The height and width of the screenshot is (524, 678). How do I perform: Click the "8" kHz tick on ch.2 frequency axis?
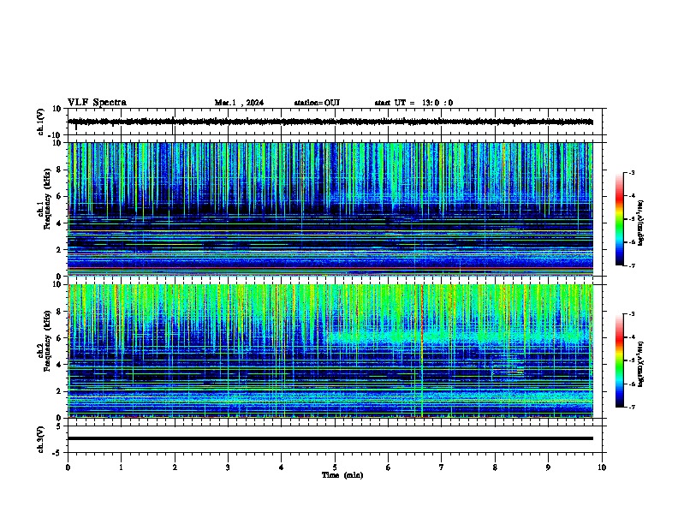(59, 312)
